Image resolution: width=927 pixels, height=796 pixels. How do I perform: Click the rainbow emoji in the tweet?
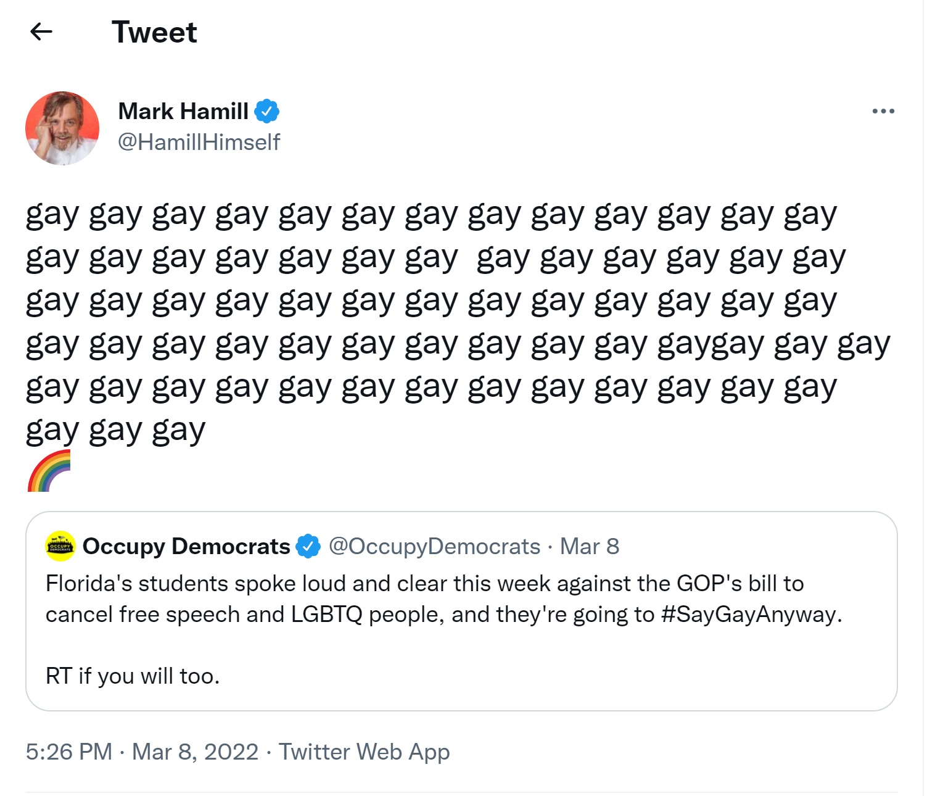(x=48, y=470)
